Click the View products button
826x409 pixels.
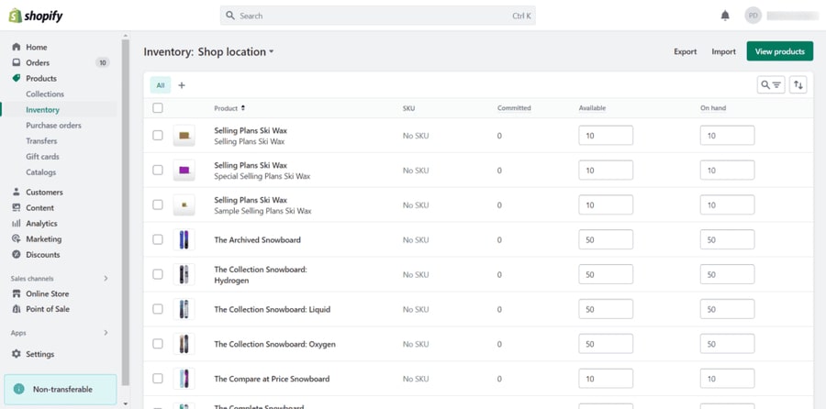(779, 51)
